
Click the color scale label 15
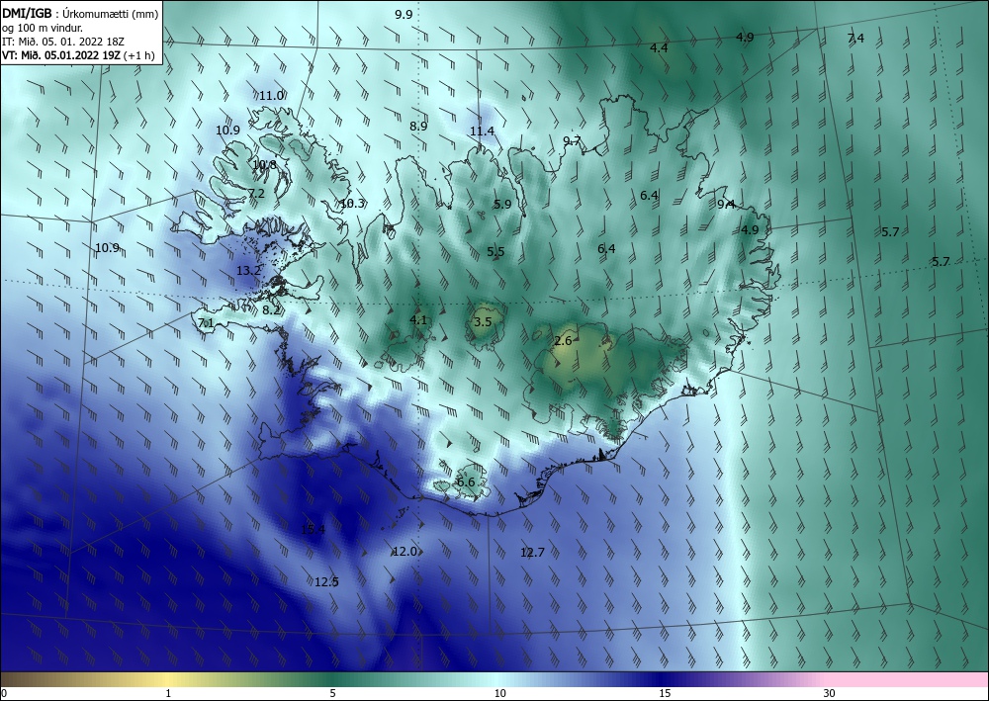(x=665, y=694)
